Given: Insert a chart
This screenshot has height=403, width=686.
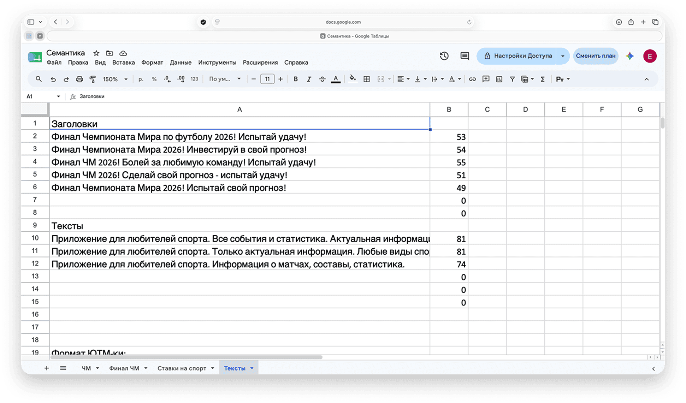Looking at the screenshot, I should (499, 79).
